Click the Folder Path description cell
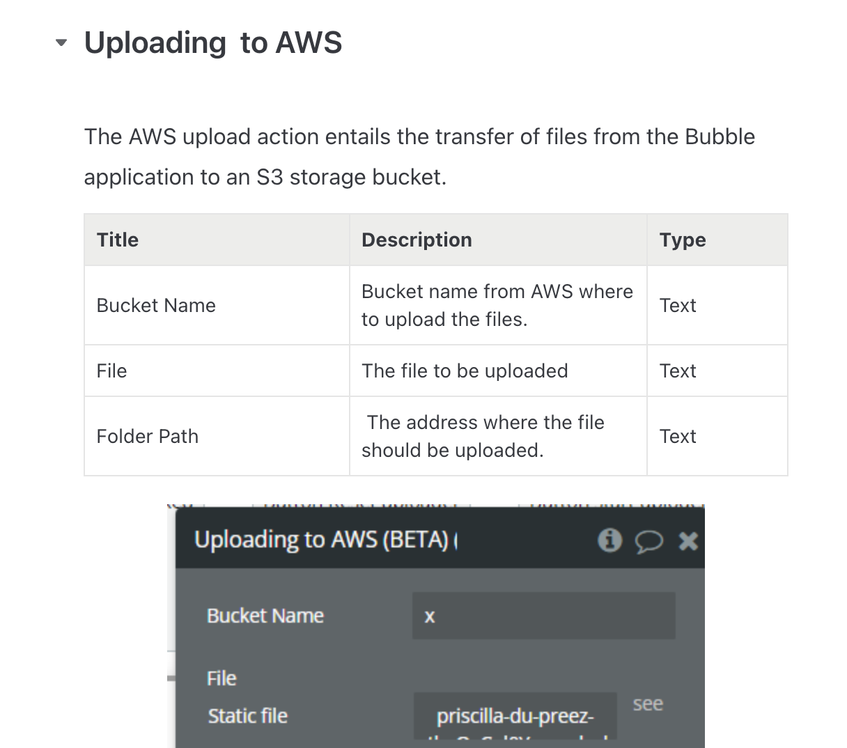847x748 pixels. [x=498, y=436]
